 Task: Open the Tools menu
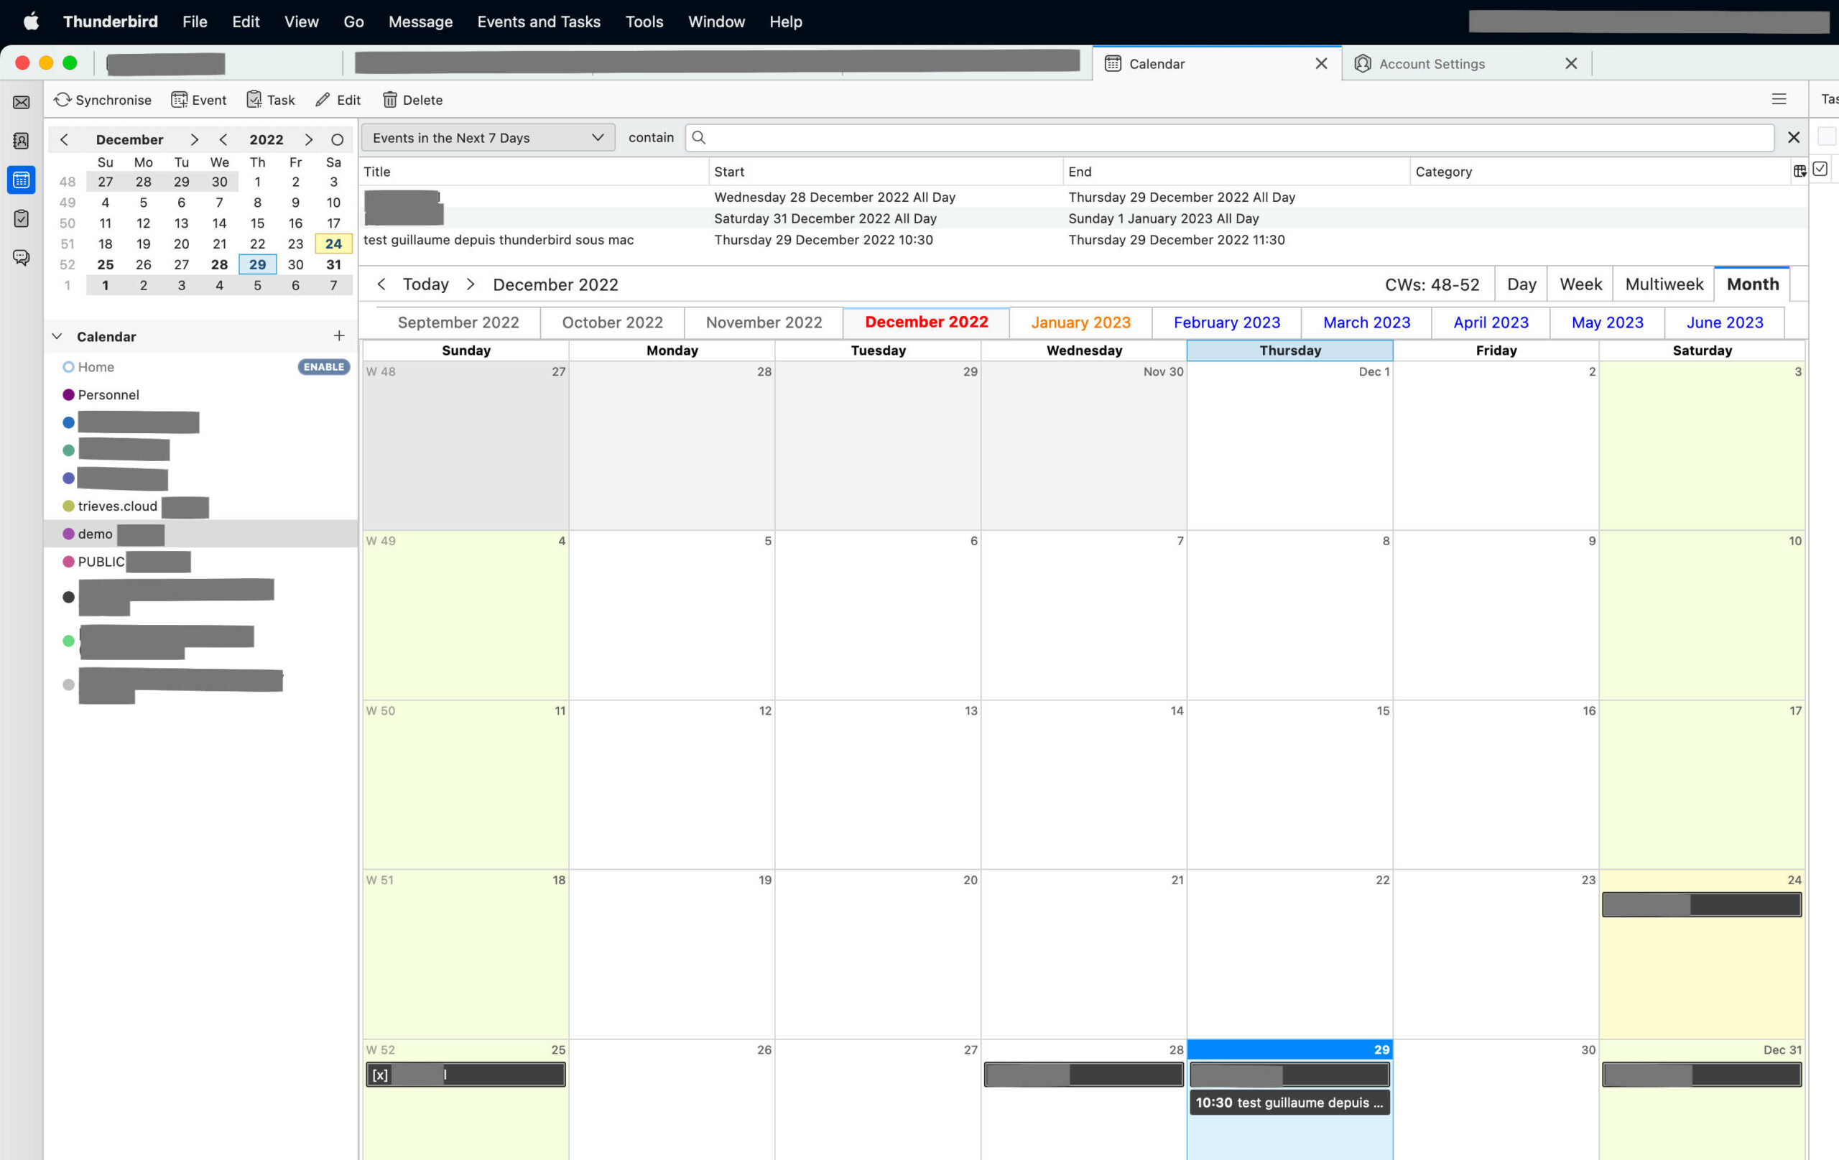click(x=644, y=22)
